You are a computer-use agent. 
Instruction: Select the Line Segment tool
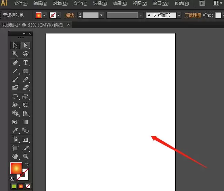coord(15,71)
